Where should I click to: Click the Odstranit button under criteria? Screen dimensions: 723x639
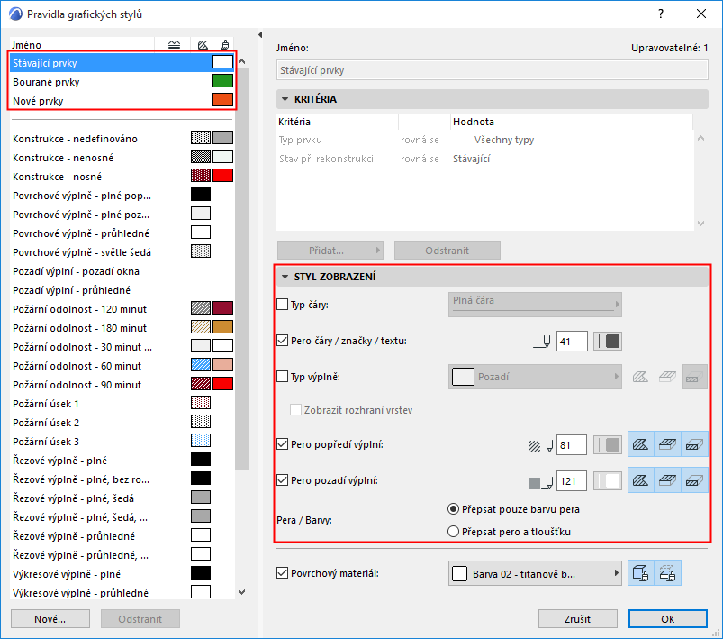pos(447,251)
